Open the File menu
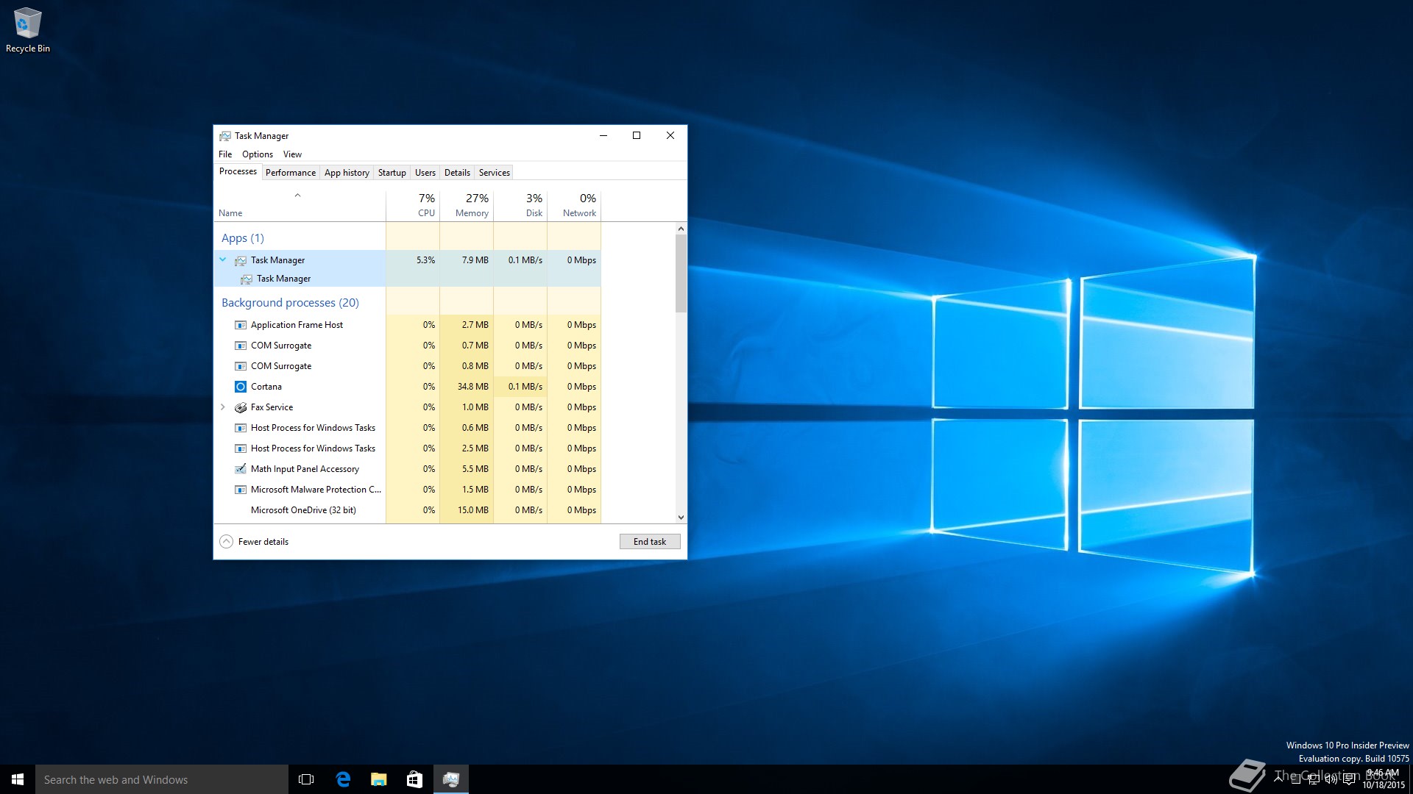The image size is (1413, 794). coord(225,154)
